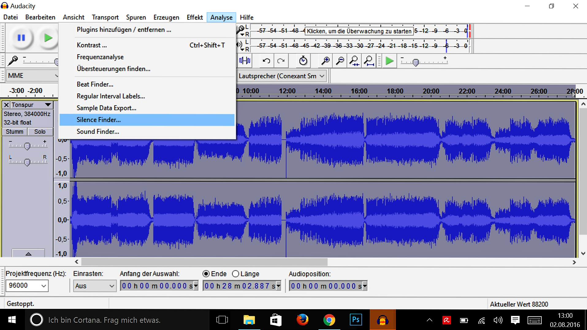Toggle the Stumm mute button

[15, 132]
